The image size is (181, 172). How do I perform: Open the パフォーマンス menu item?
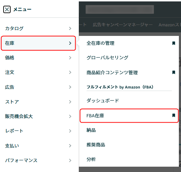coord(38,160)
